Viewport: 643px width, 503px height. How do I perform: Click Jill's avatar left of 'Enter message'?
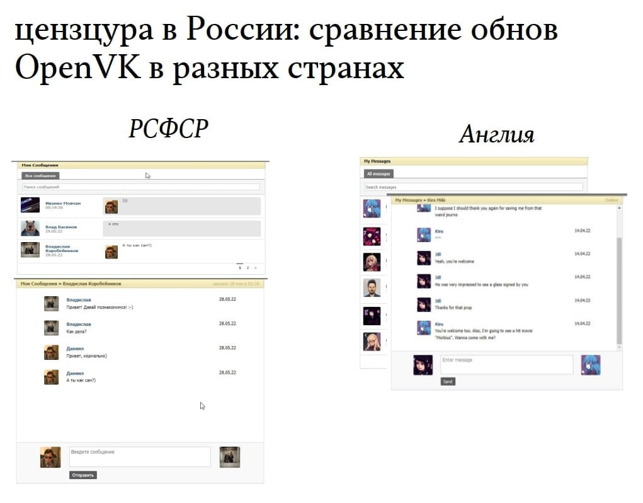(x=423, y=365)
